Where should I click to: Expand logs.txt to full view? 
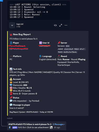pos(61,25)
